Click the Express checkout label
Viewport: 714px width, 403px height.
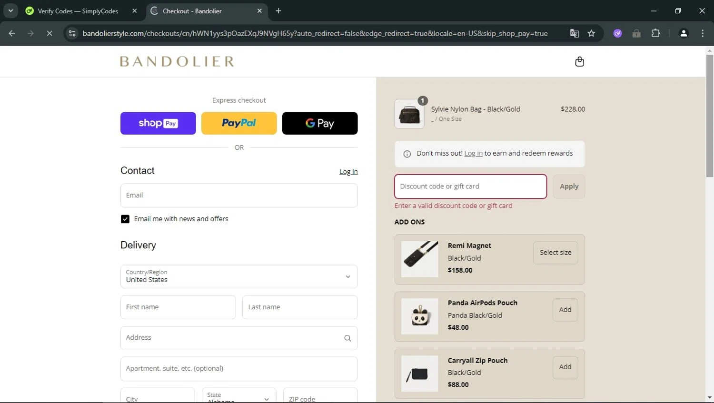(x=239, y=100)
